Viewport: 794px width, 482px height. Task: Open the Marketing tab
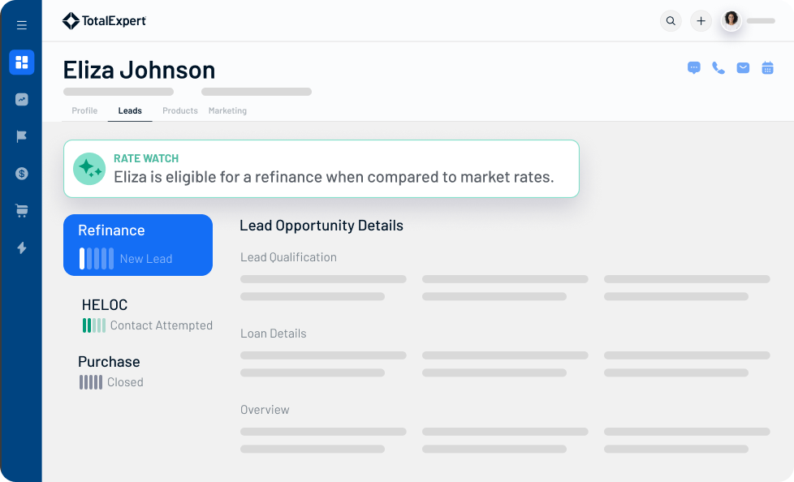(x=227, y=110)
